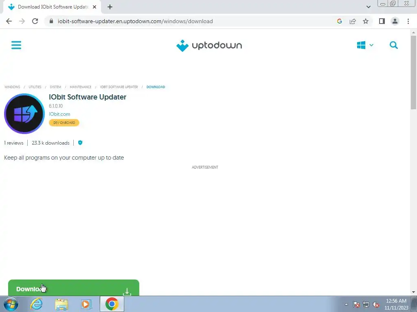Click the address bar URL
The height and width of the screenshot is (312, 417).
tap(135, 21)
